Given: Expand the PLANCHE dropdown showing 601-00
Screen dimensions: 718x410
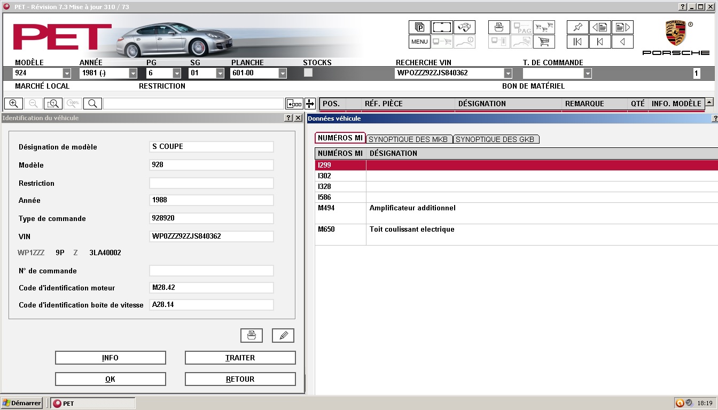Looking at the screenshot, I should click(283, 73).
